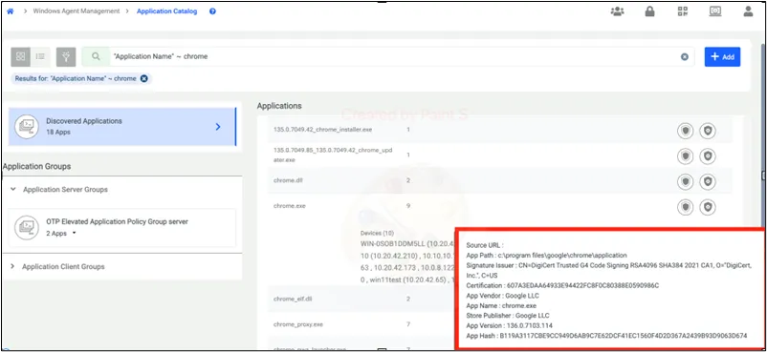Image resolution: width=767 pixels, height=352 pixels.
Task: Select the chrome_elf.dll application name
Action: (x=293, y=299)
